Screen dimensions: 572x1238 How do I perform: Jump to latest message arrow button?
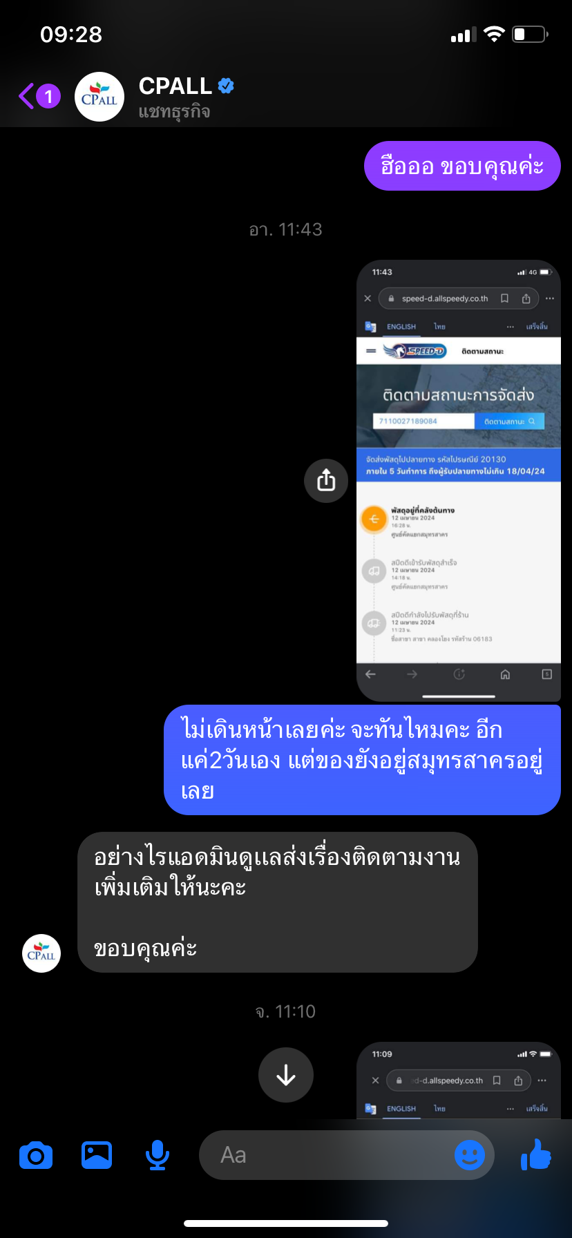[x=286, y=1075]
